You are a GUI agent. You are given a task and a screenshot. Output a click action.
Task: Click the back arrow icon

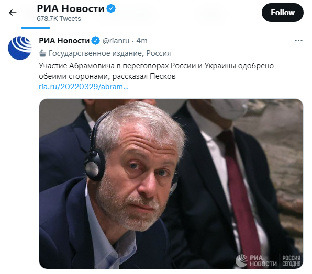pos(13,13)
